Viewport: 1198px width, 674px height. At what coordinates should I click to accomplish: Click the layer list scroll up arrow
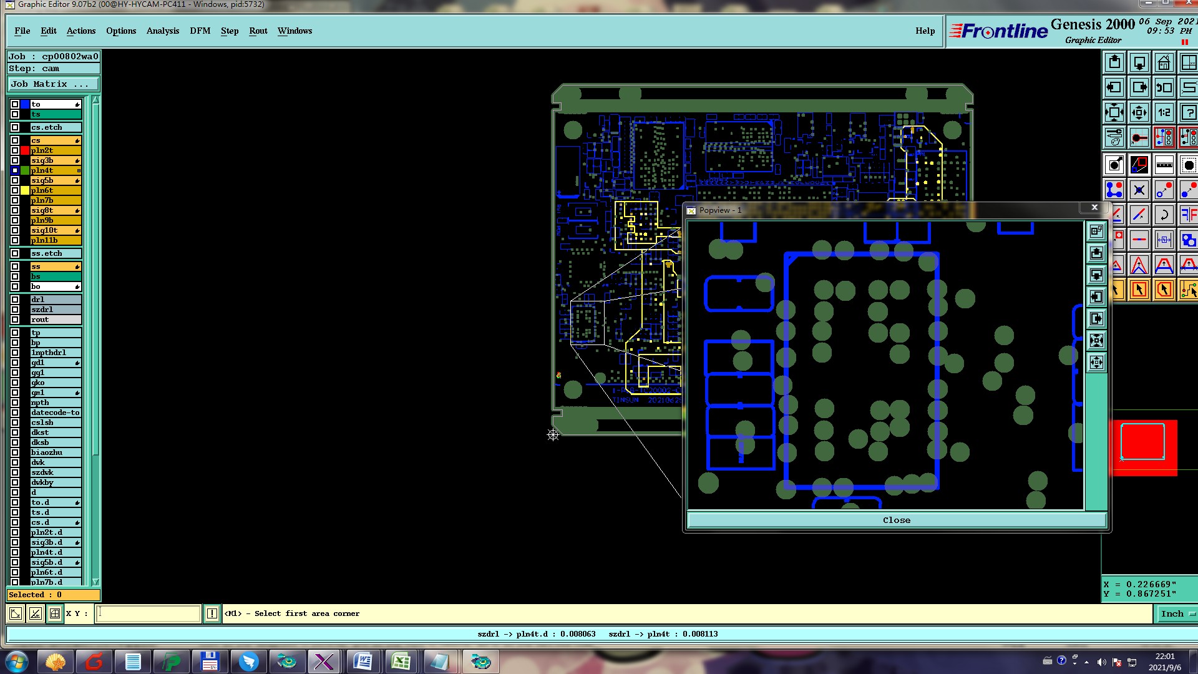(95, 100)
